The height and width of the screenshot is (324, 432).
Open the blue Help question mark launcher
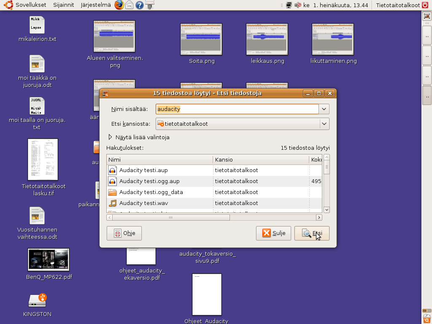point(139,5)
